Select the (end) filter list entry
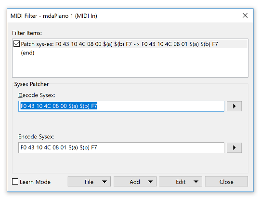This screenshot has width=261, height=200. pos(27,53)
